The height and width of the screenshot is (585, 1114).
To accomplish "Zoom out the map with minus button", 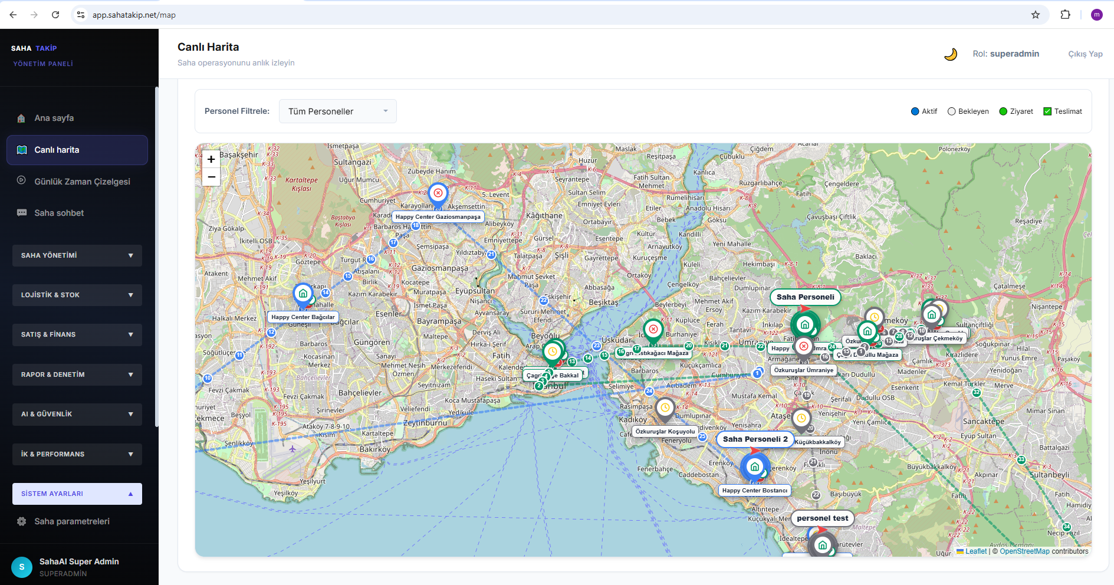I will 211,177.
